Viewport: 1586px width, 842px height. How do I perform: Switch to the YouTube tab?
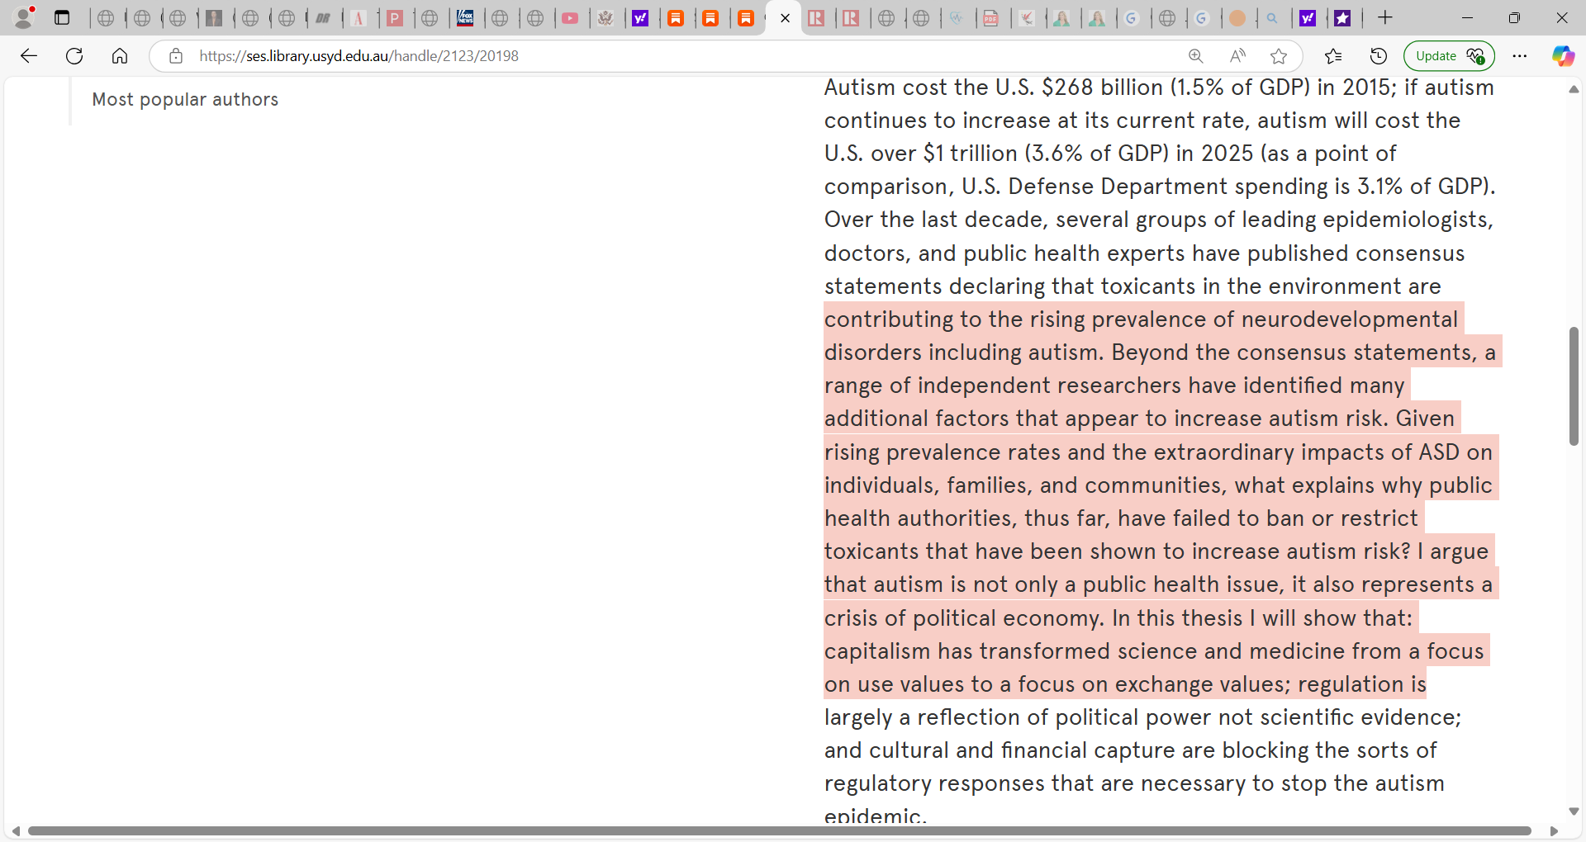570,18
